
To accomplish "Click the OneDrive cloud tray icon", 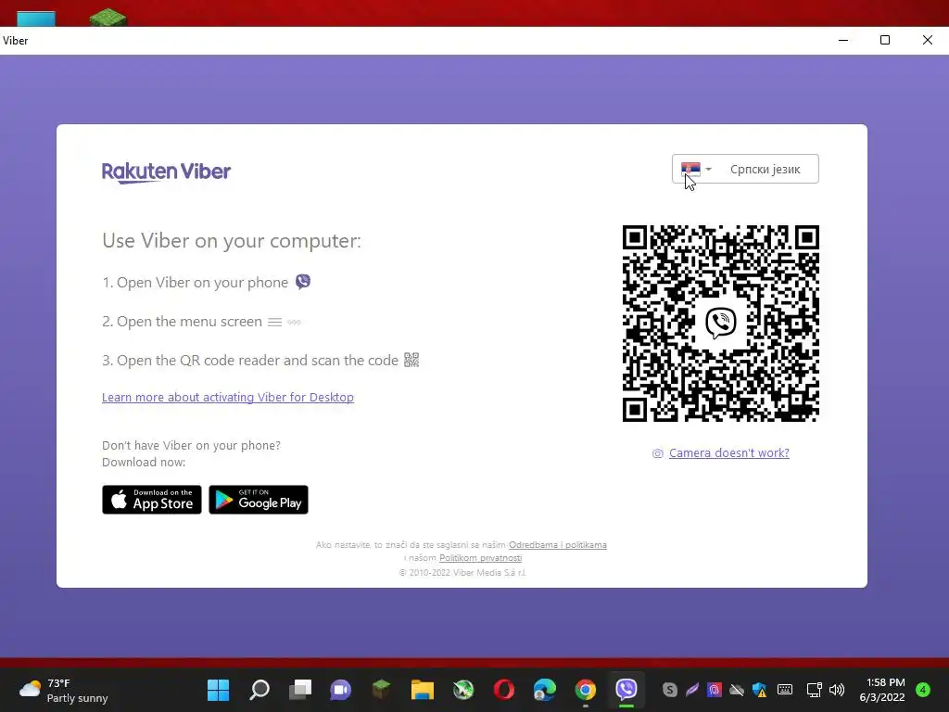I will [x=737, y=690].
